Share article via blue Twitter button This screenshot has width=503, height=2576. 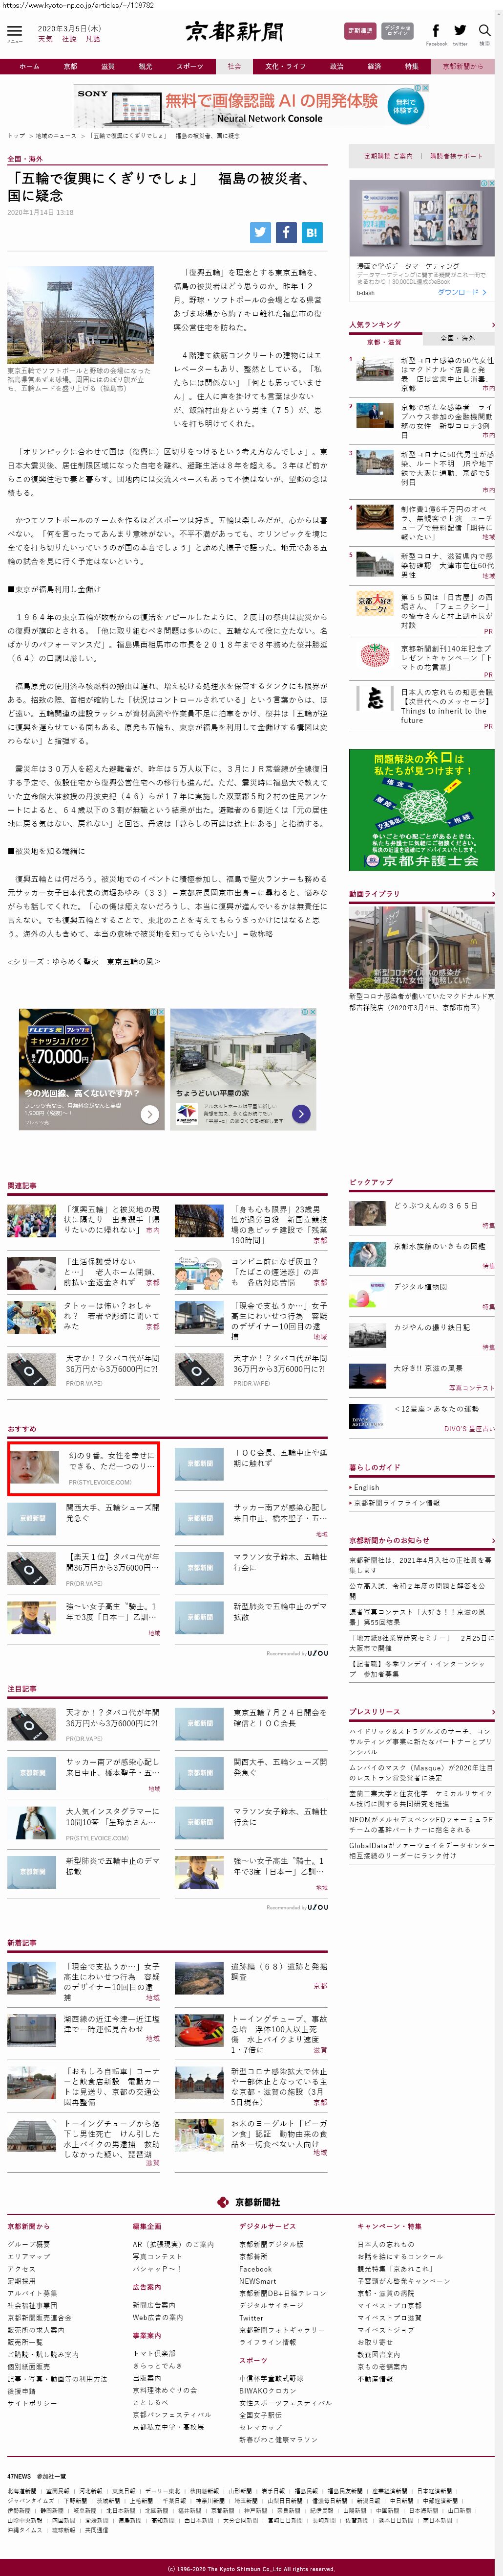pos(260,232)
